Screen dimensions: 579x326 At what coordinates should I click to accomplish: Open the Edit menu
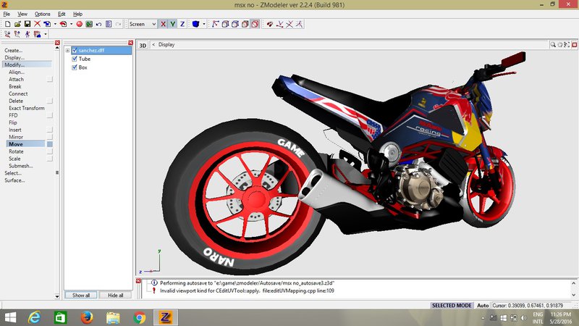(x=62, y=14)
